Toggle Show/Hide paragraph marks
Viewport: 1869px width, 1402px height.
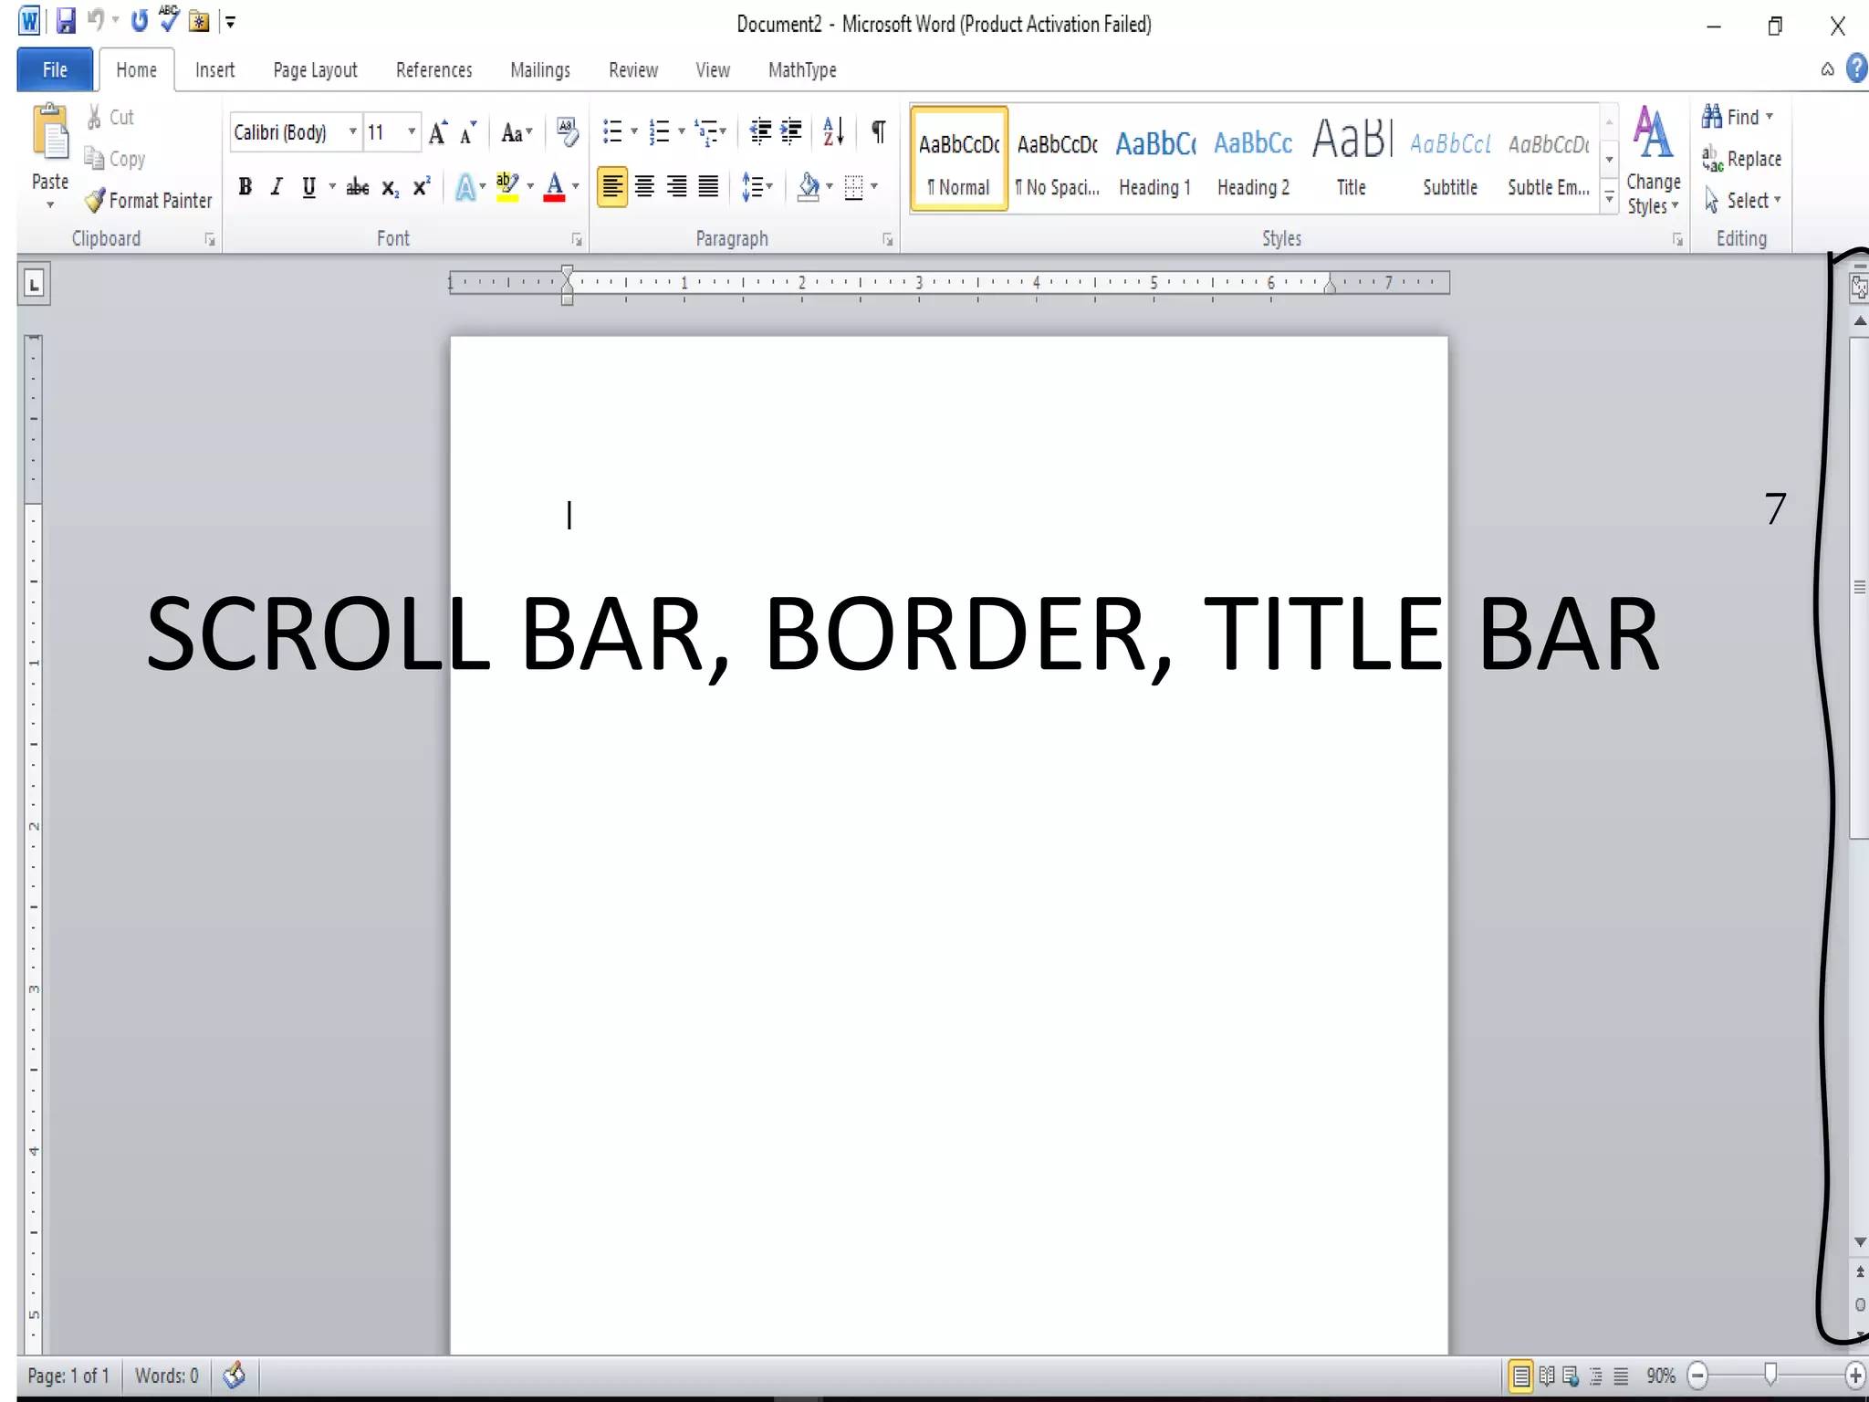(x=878, y=132)
